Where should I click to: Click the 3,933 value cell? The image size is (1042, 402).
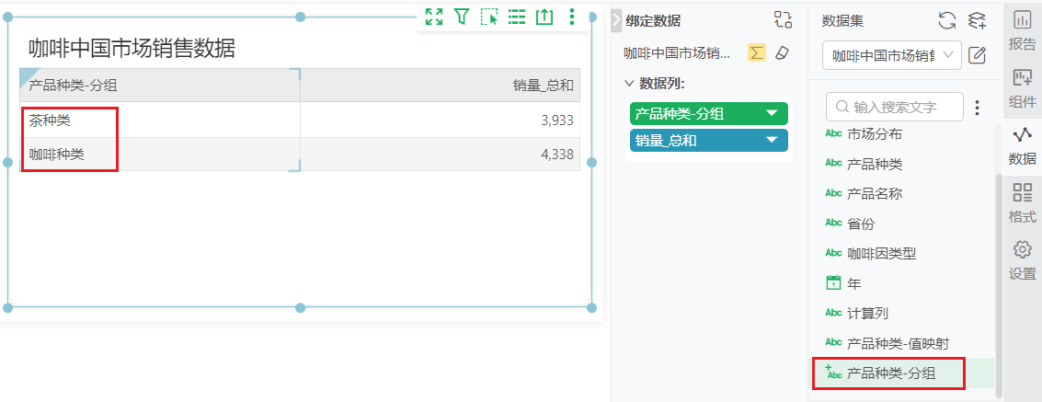click(x=440, y=121)
